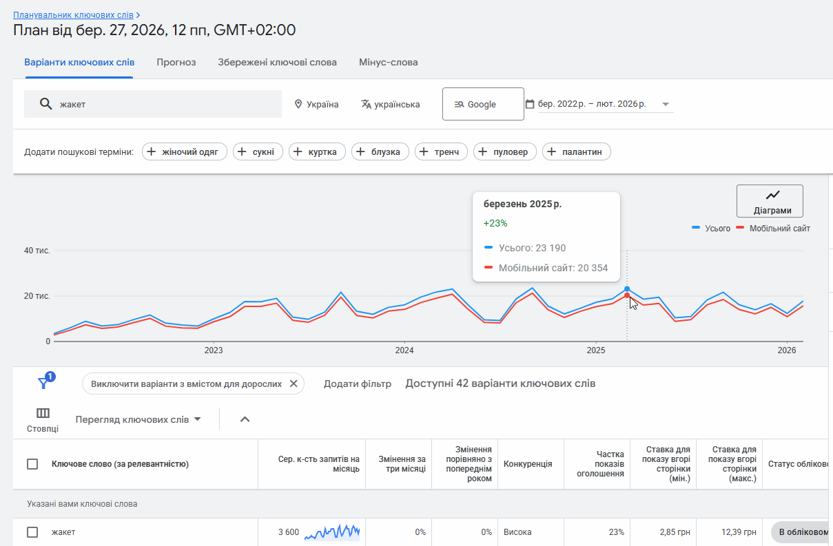Go to Планувальник ключових слів breadcrumb link
Image resolution: width=833 pixels, height=546 pixels.
point(73,14)
